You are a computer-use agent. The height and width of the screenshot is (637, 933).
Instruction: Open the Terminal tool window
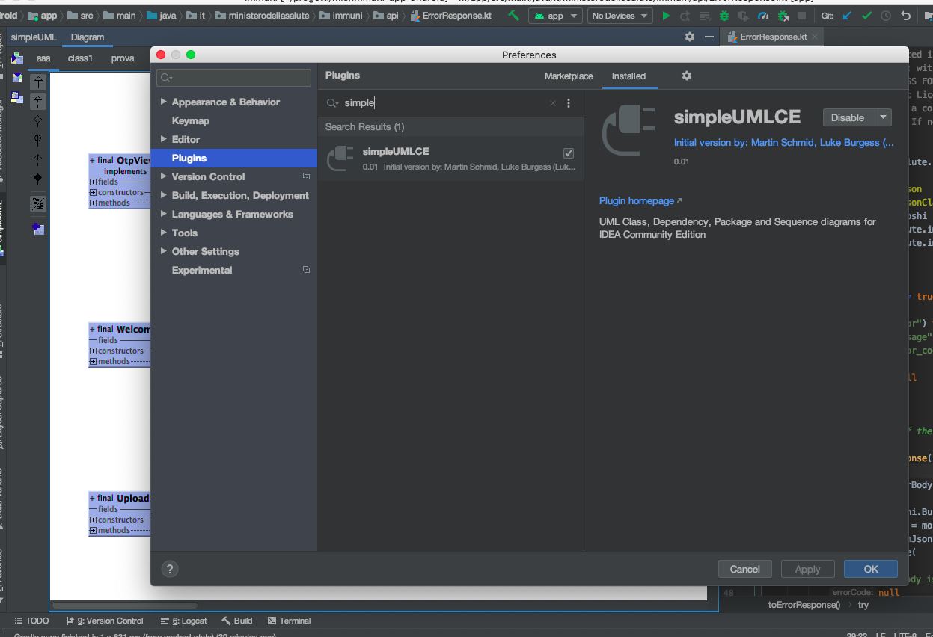[x=290, y=621]
